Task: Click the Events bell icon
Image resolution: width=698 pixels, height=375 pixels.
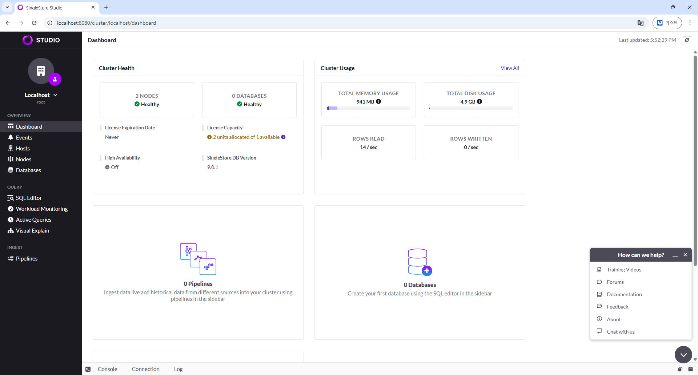Action: (11, 137)
